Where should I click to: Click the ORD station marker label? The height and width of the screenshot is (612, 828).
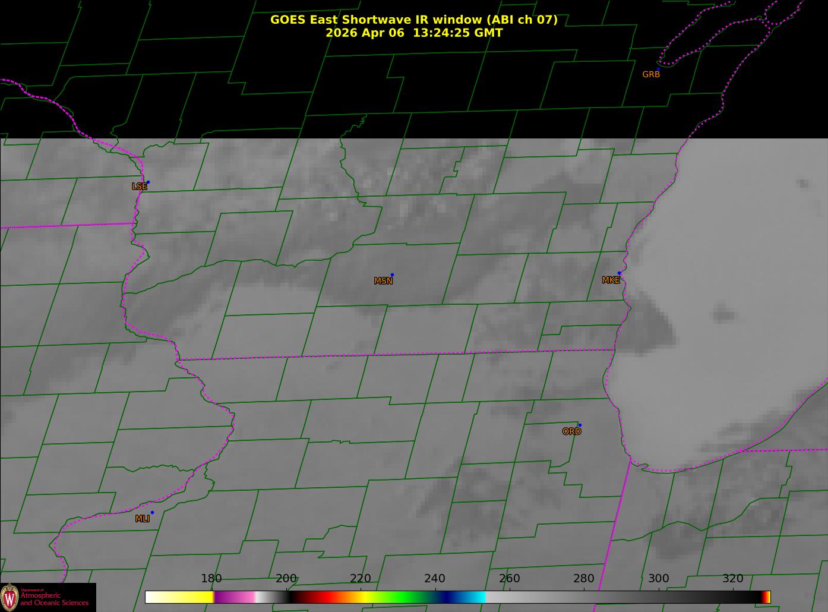tap(571, 431)
